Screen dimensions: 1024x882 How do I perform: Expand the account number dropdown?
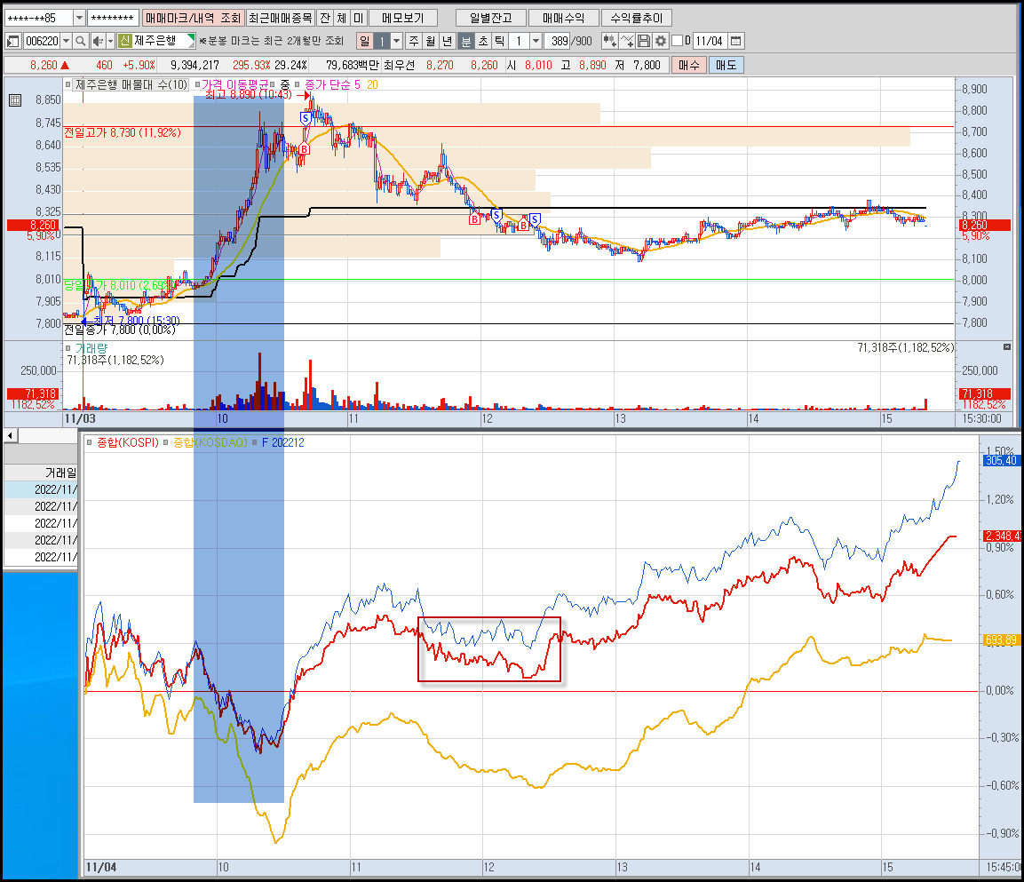pos(79,18)
